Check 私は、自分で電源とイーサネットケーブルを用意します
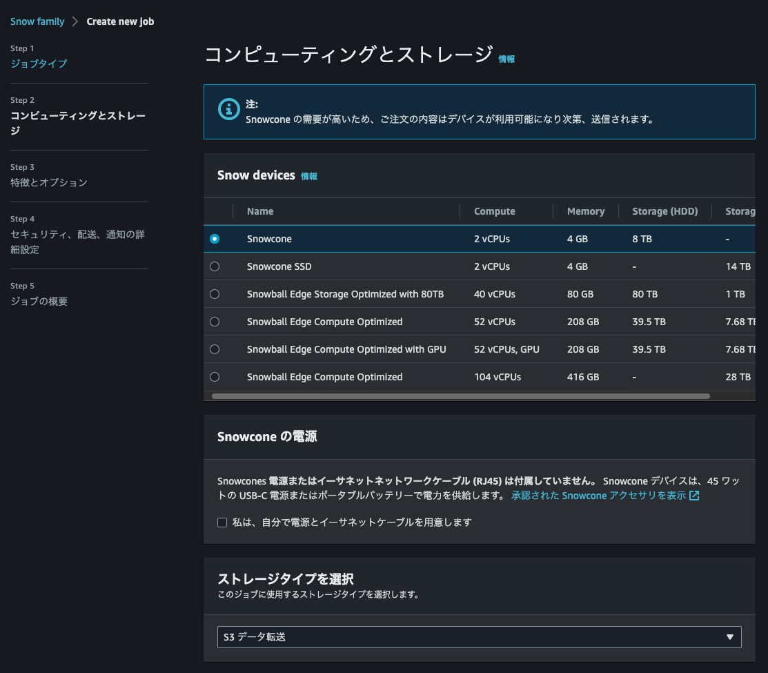The width and height of the screenshot is (768, 673). (222, 523)
